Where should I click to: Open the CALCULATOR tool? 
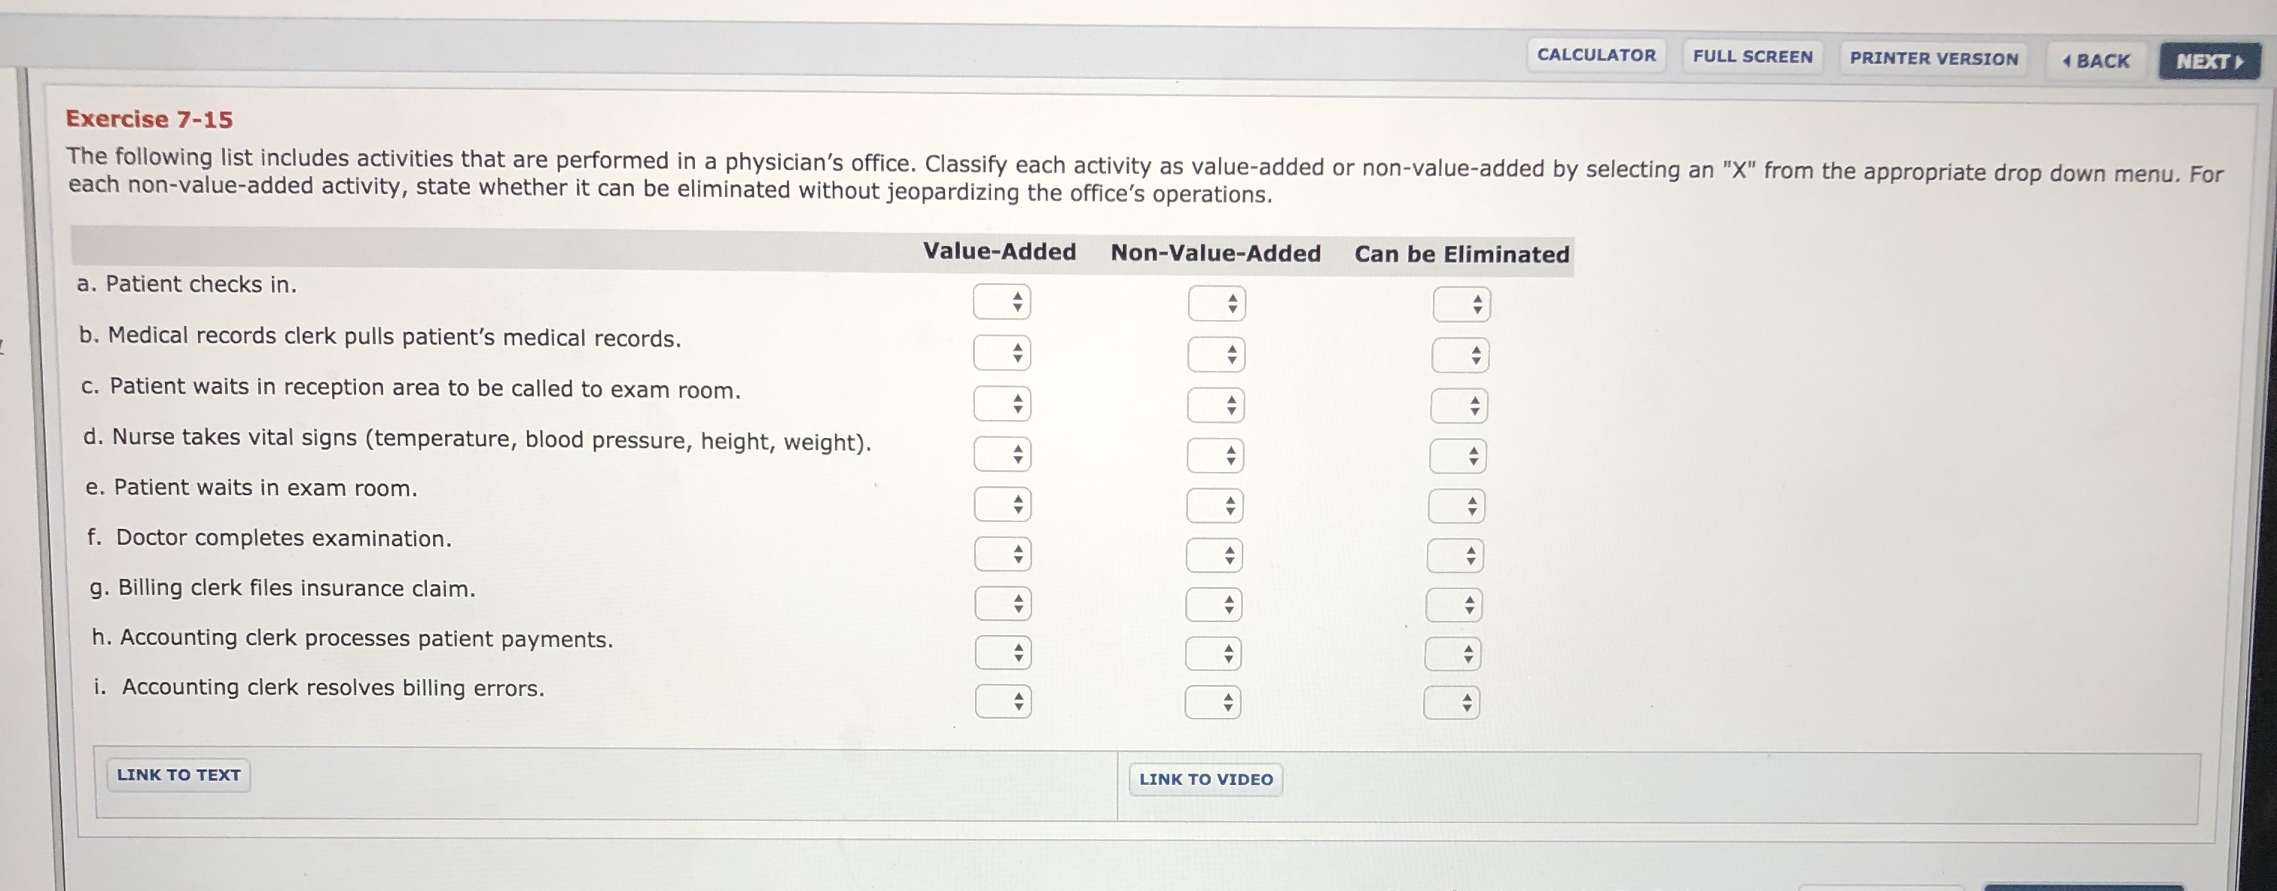tap(1596, 55)
